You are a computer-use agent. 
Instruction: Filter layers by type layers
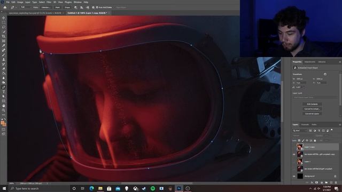[x=319, y=131]
